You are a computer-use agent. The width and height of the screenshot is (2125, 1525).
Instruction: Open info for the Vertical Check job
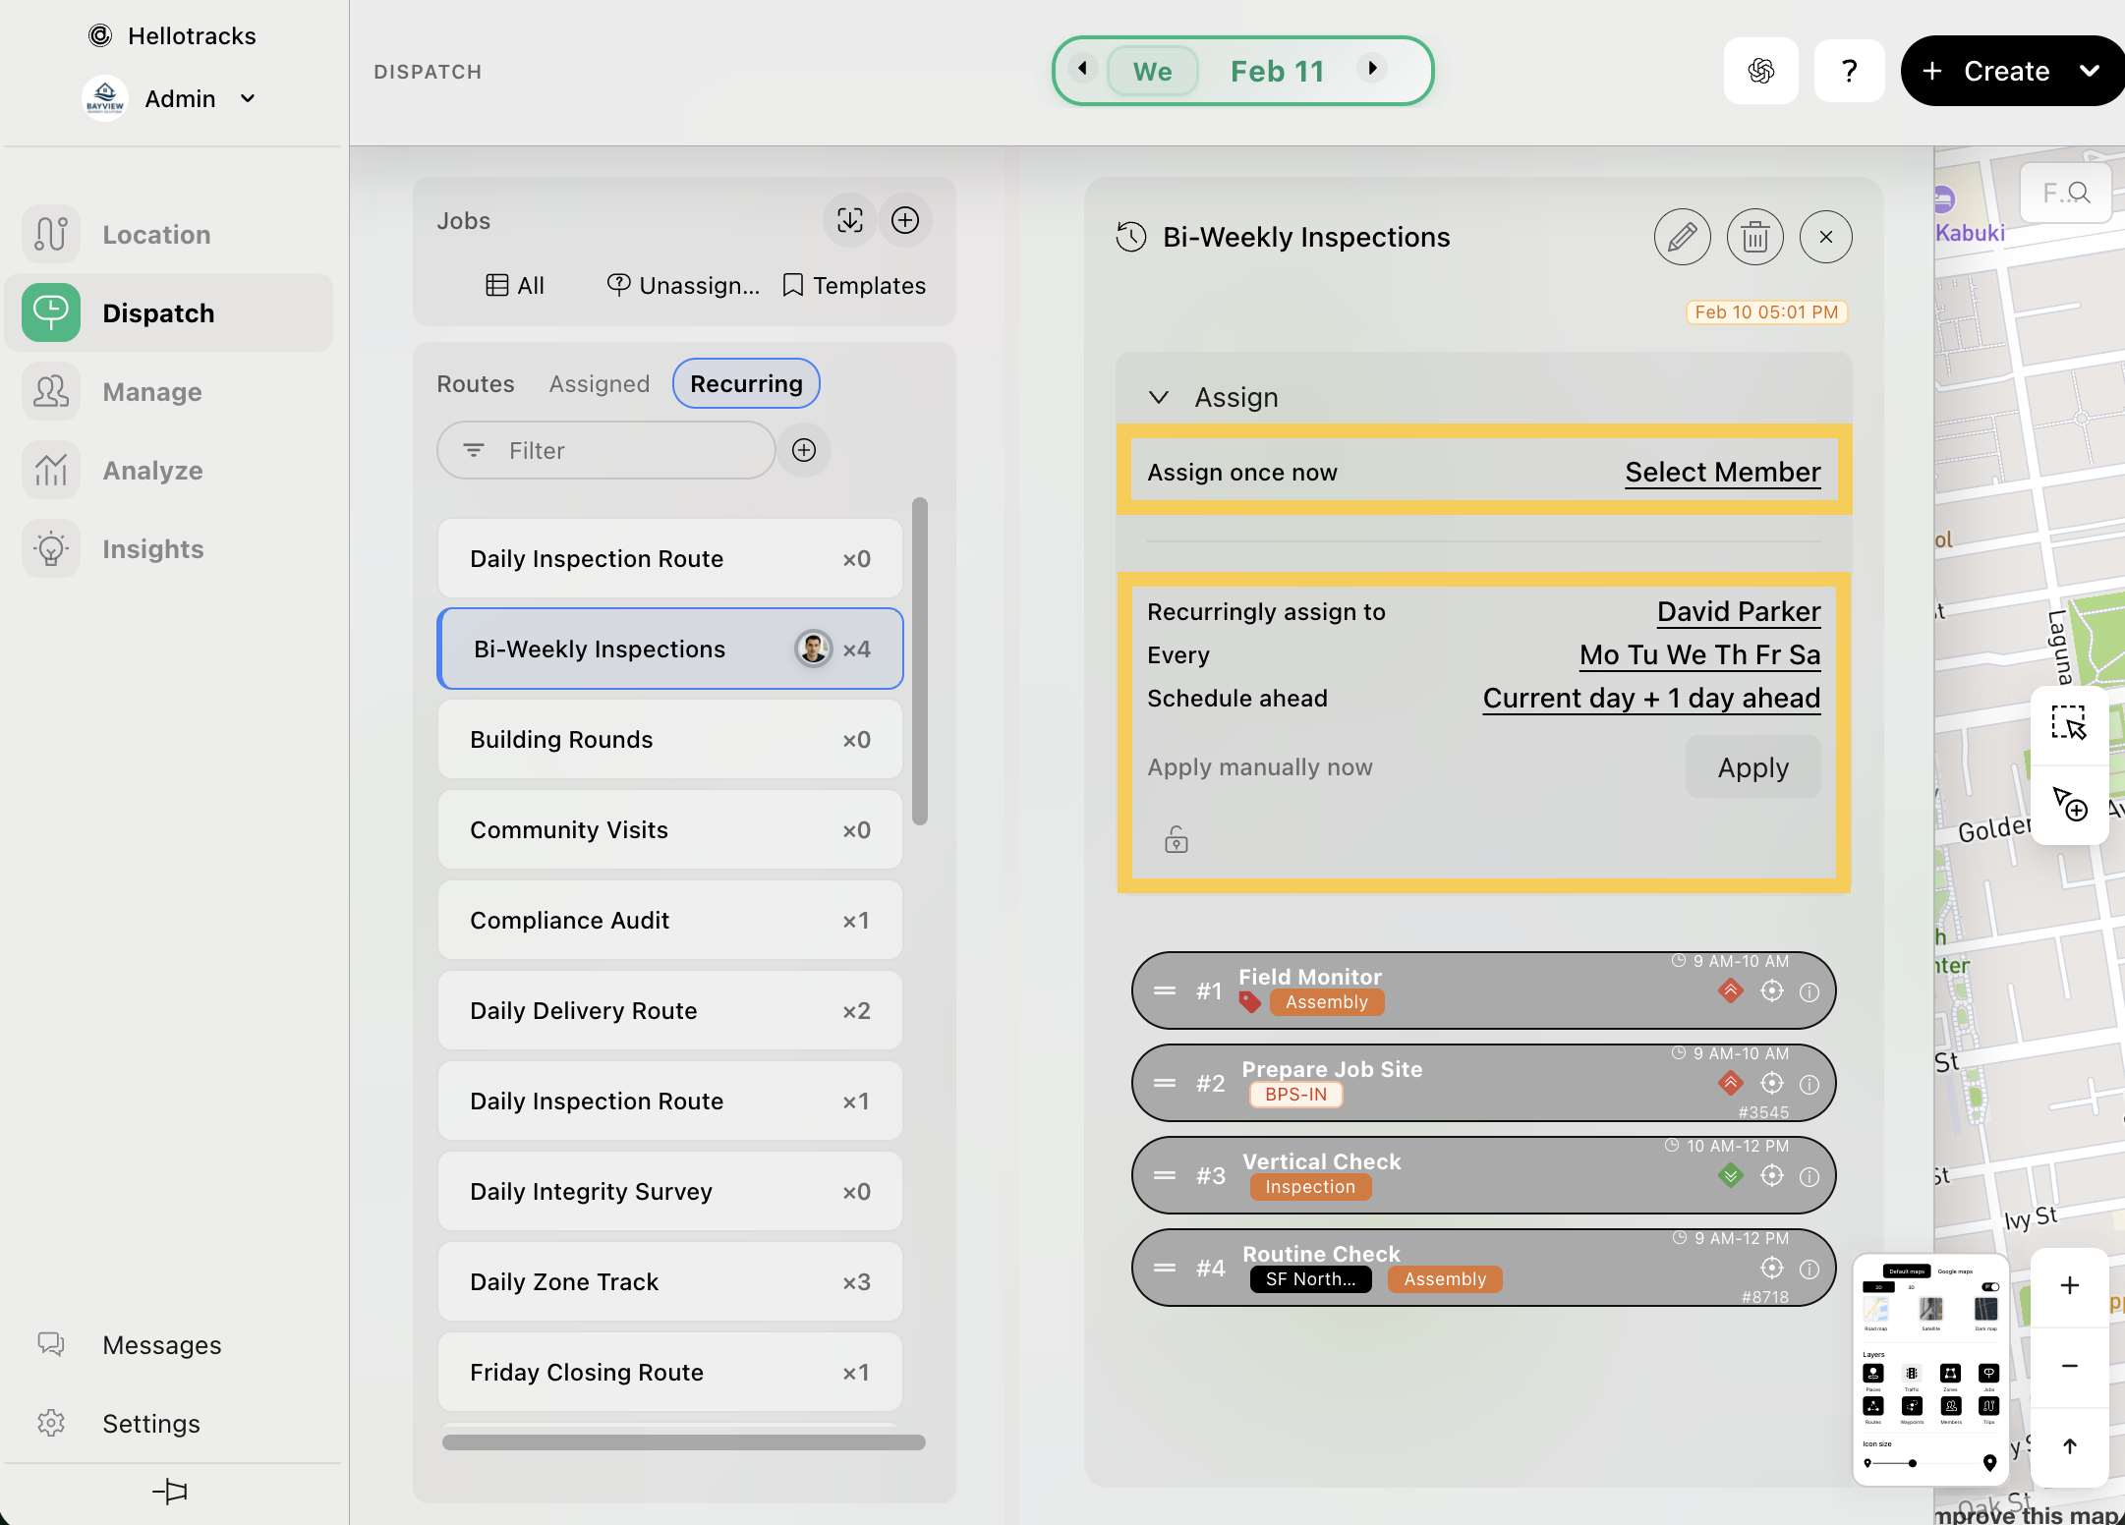[1809, 1176]
